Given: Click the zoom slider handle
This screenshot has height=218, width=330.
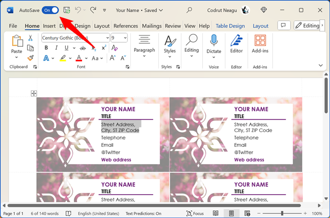Looking at the screenshot, I should 282,213.
